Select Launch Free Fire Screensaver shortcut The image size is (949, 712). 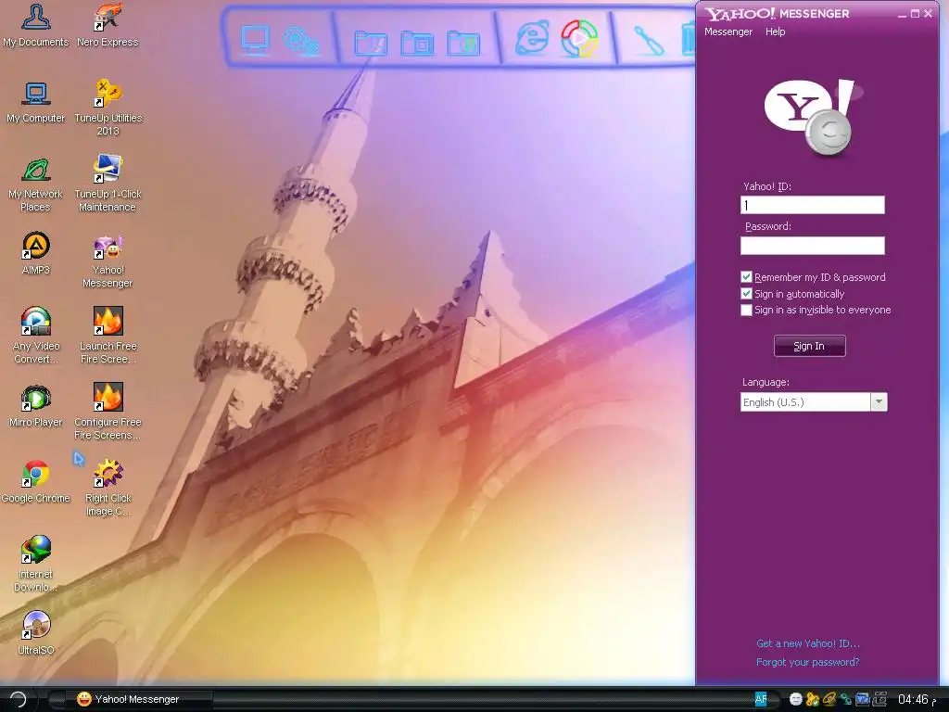pyautogui.click(x=108, y=336)
